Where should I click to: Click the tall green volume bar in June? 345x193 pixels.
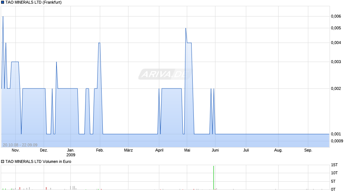[214, 178]
